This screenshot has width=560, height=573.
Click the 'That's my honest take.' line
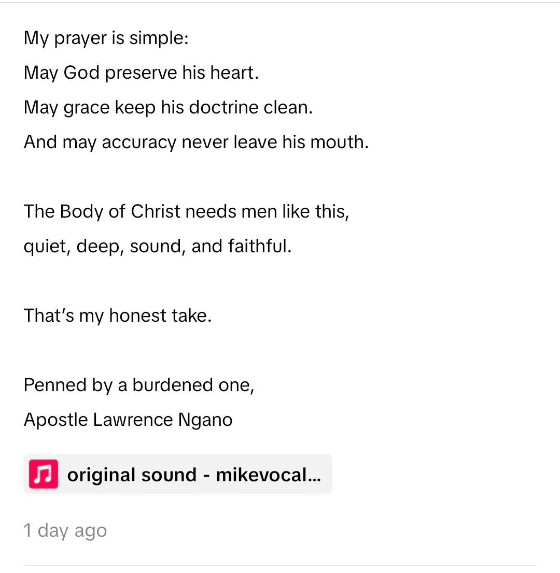pos(118,316)
